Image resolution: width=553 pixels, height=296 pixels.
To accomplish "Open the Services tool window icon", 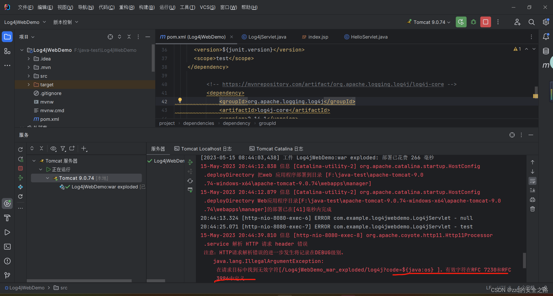I will (x=7, y=204).
